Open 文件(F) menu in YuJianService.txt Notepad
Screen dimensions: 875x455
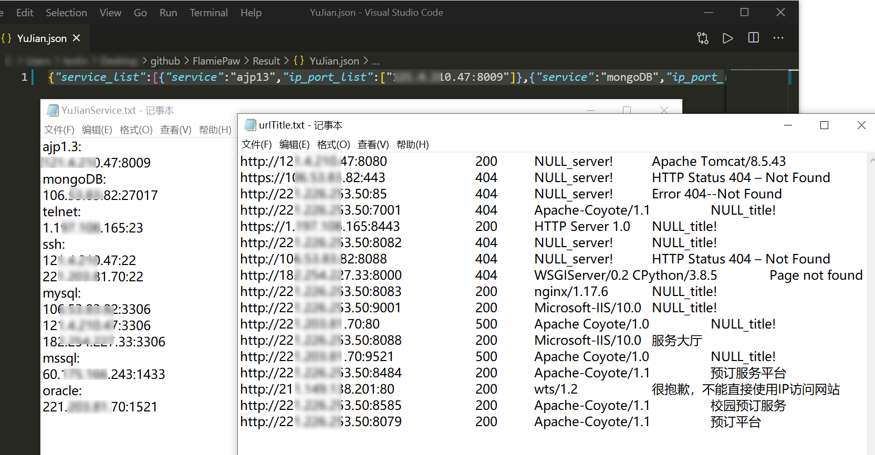[x=59, y=130]
